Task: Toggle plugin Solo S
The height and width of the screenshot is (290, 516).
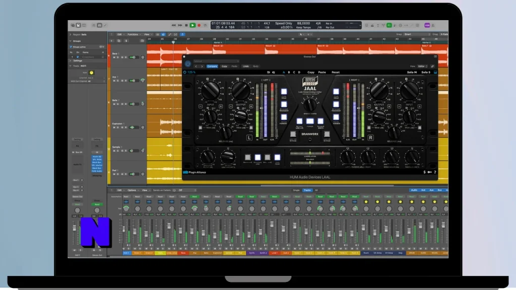Action: [426, 72]
